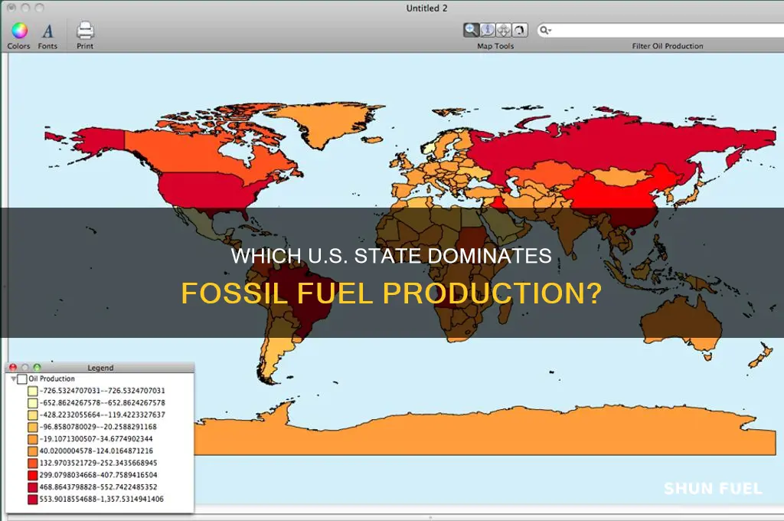Select the Oil Production layer name
Screen dimensions: 784x521
[51, 378]
